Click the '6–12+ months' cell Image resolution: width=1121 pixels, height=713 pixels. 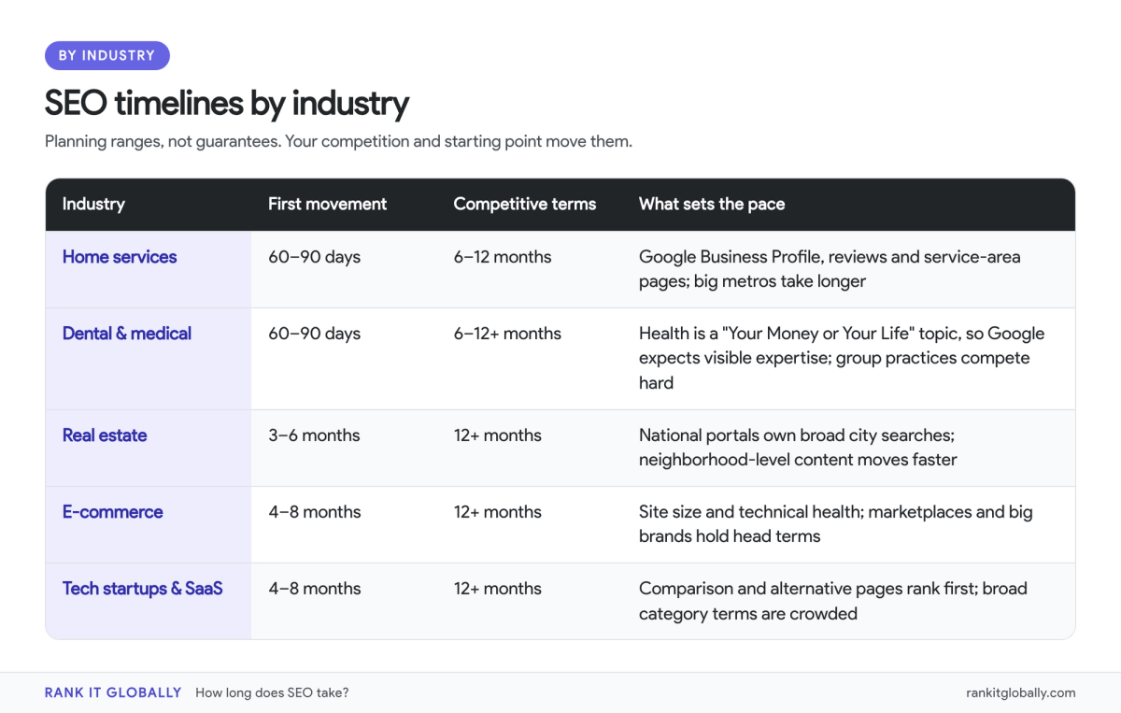(x=507, y=334)
